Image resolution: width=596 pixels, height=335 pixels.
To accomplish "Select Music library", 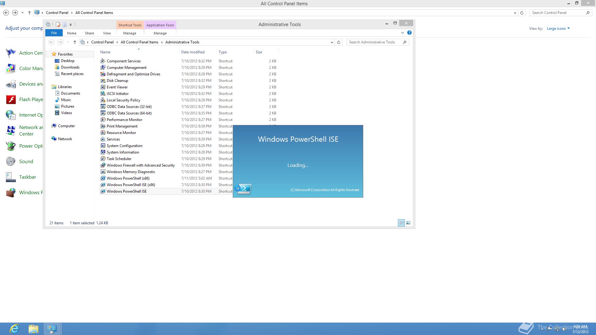I will [66, 100].
